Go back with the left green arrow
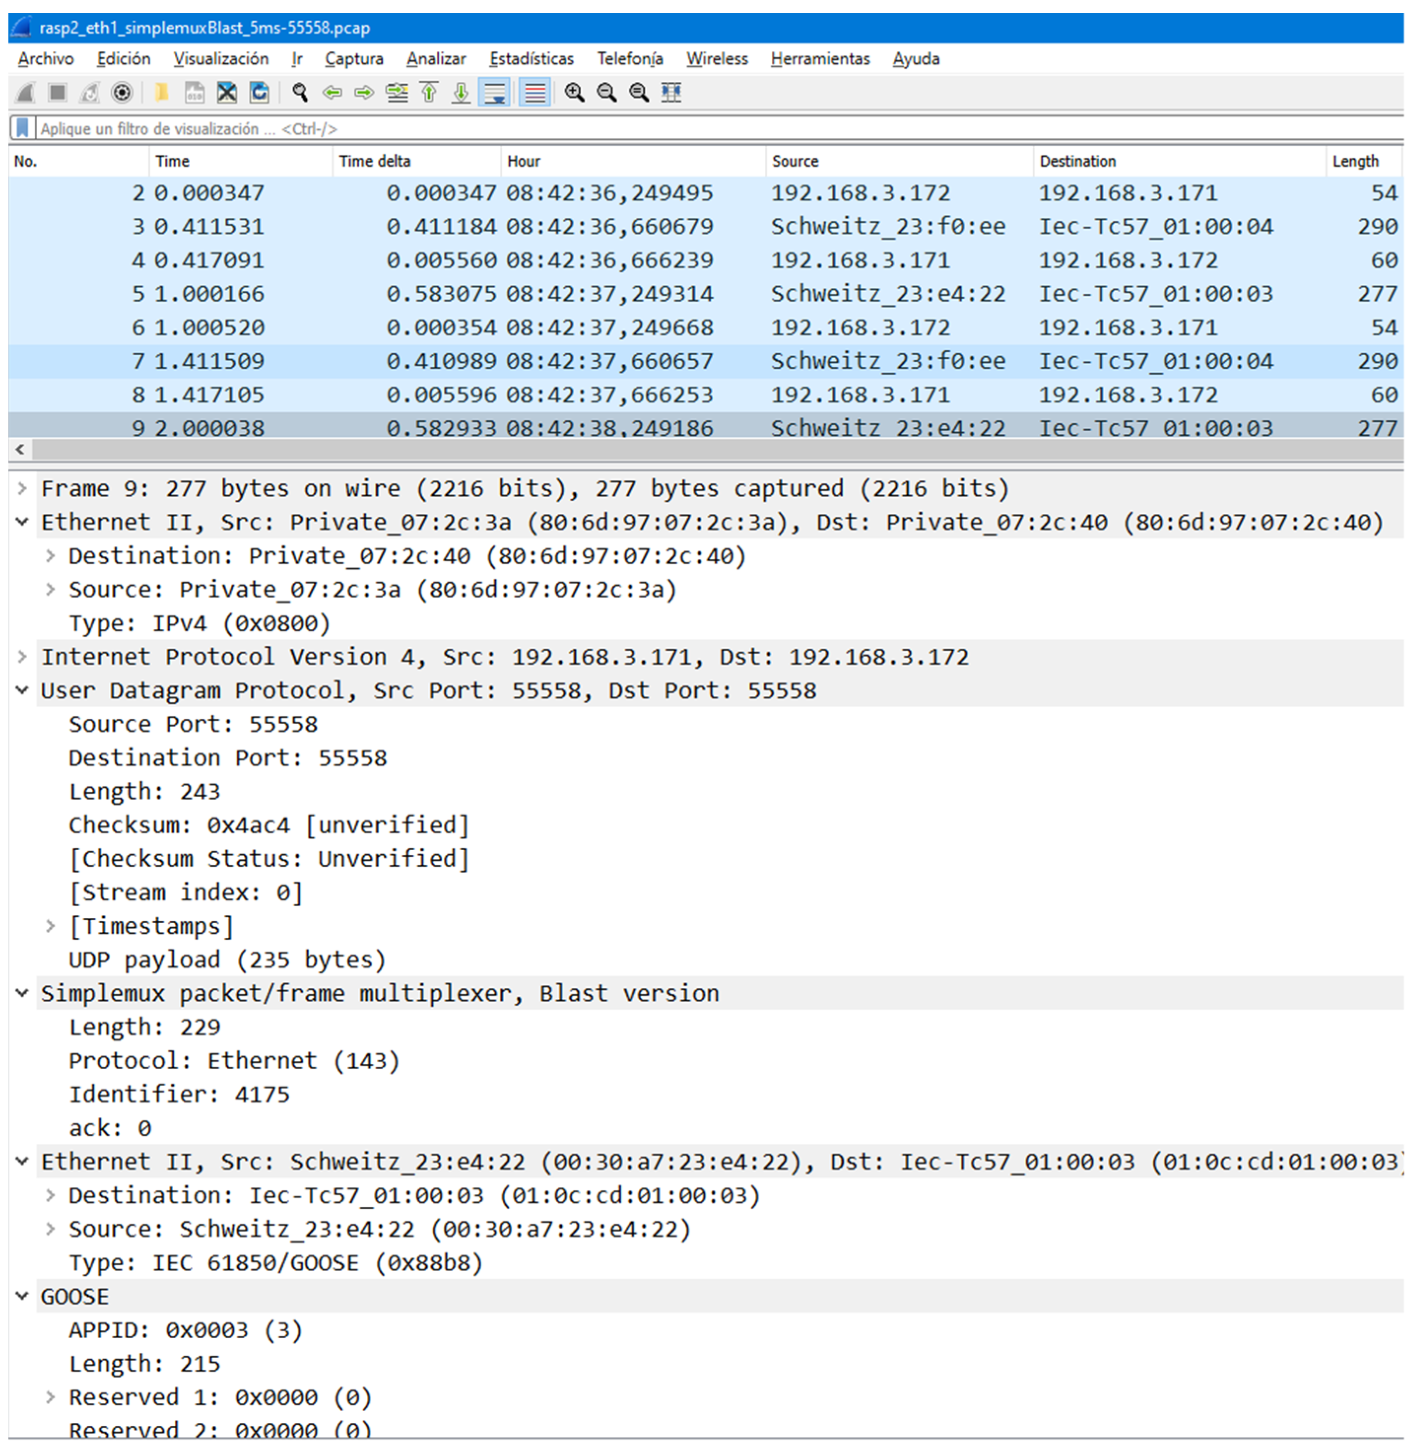This screenshot has height=1453, width=1415. [x=332, y=93]
